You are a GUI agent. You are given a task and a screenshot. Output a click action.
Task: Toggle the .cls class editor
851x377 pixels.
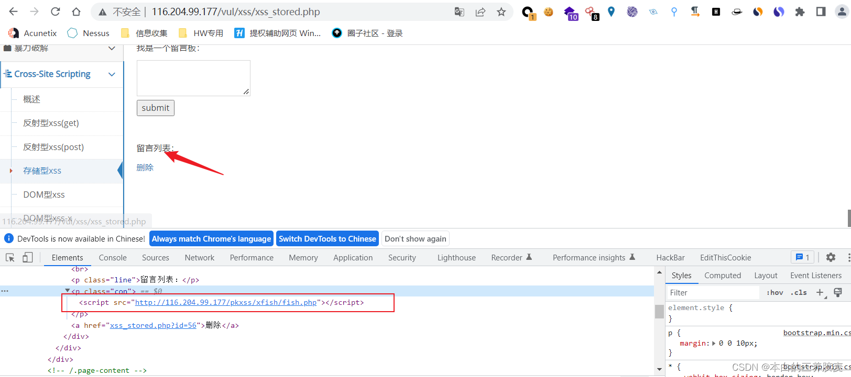point(799,293)
